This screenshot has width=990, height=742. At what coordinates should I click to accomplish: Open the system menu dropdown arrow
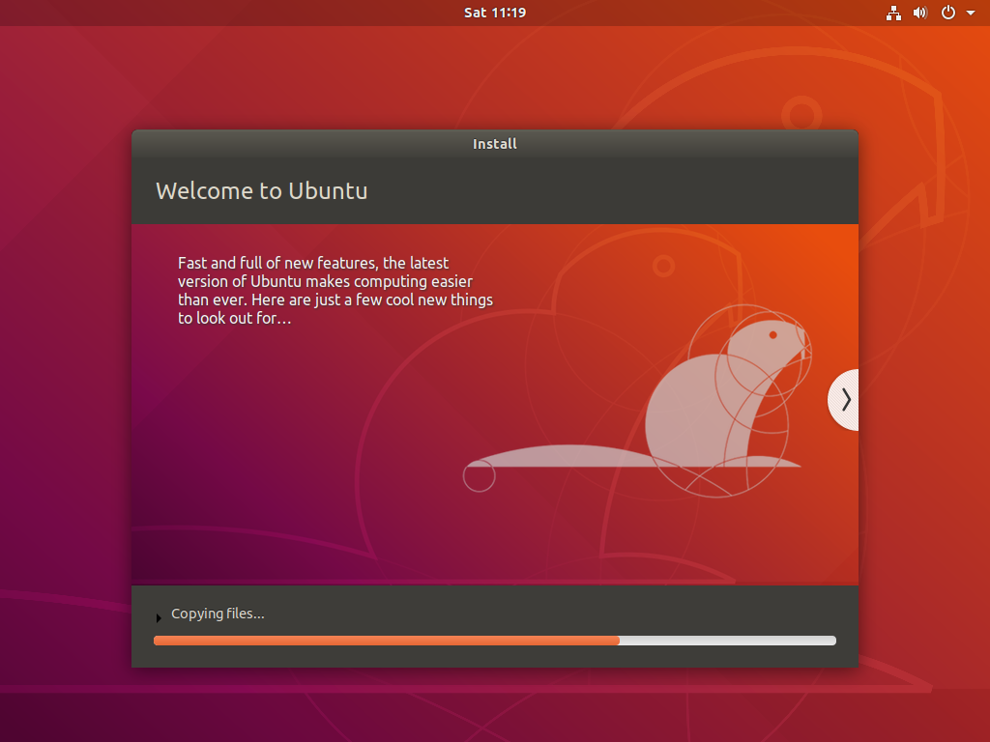971,13
